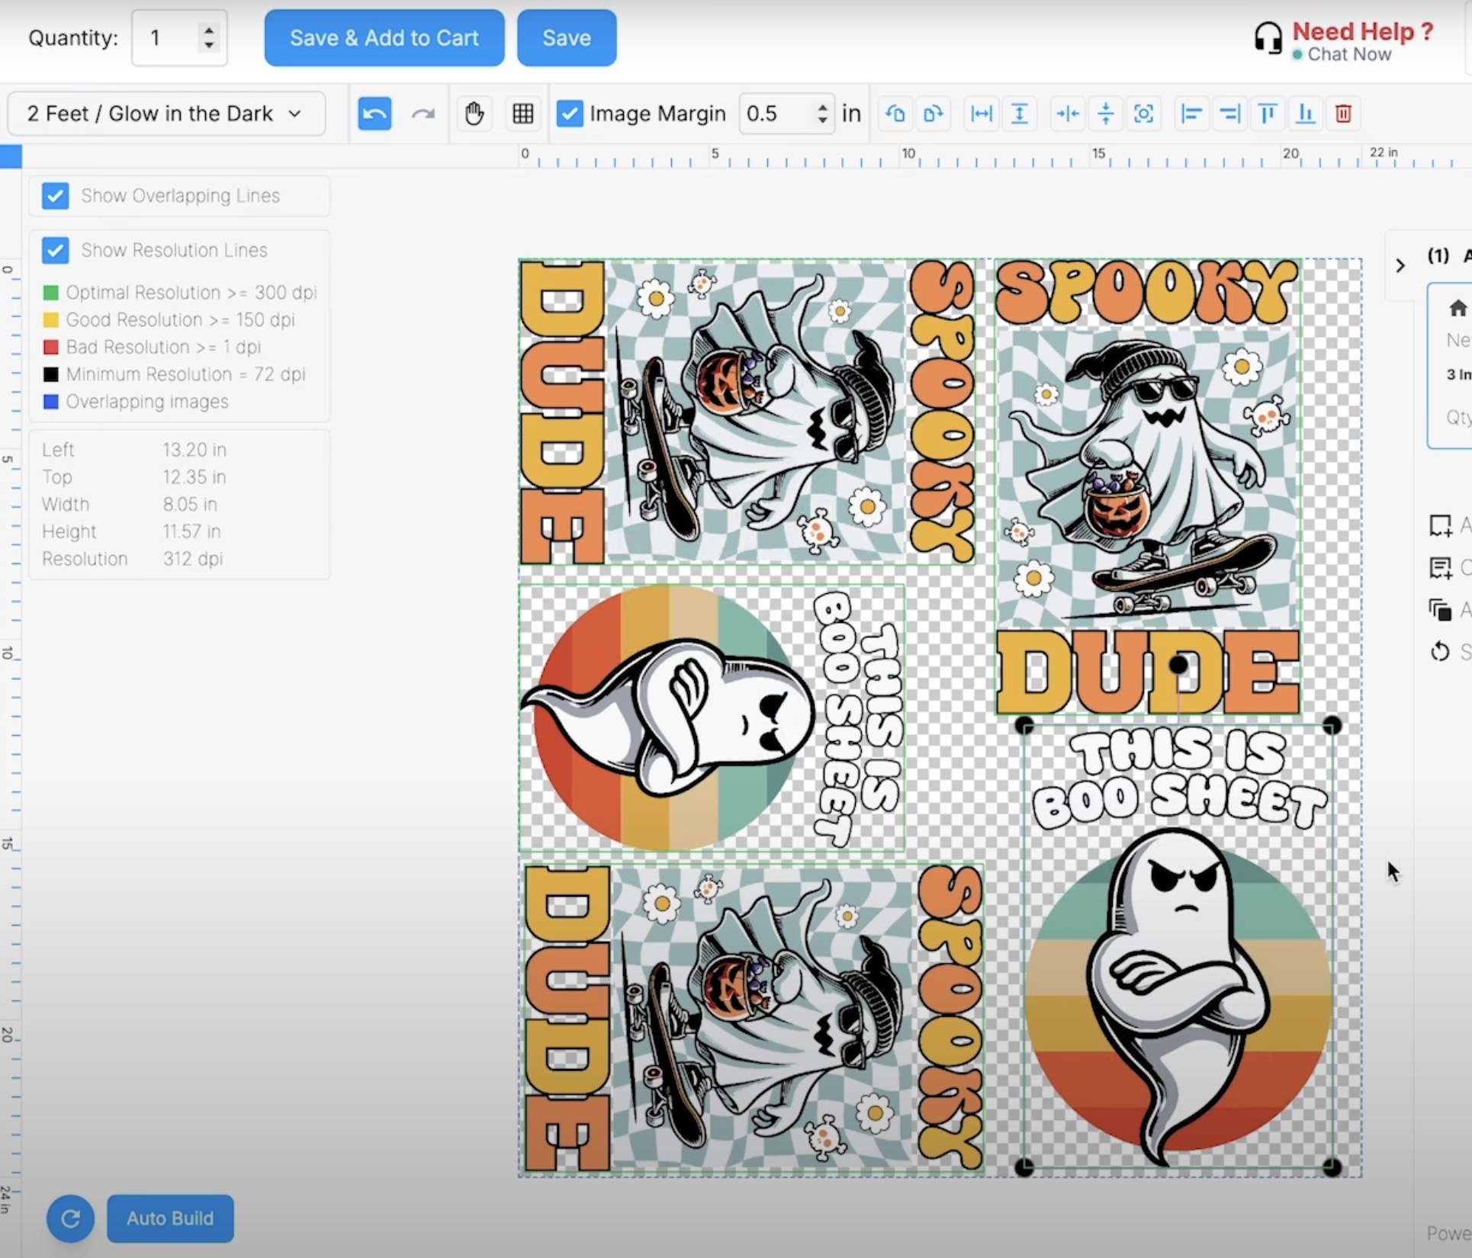Increase quantity with stepper arrow
This screenshot has width=1472, height=1258.
point(209,30)
